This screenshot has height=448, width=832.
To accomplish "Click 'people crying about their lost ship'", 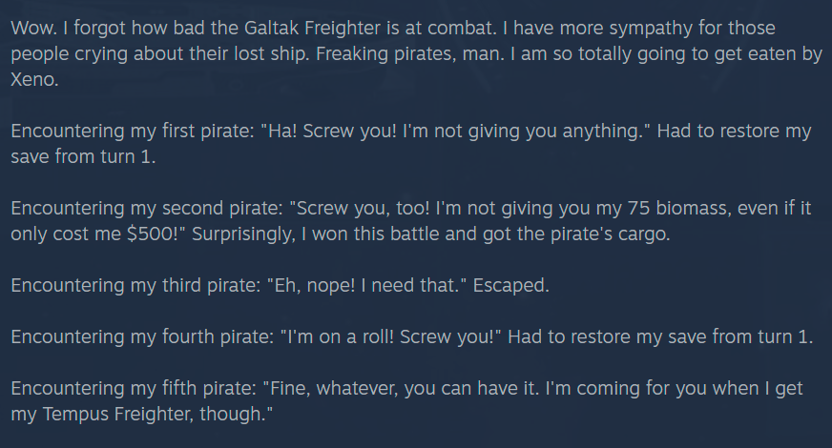I will (x=159, y=53).
